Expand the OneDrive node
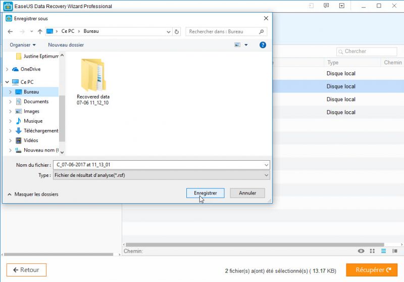404x282 pixels. point(7,69)
